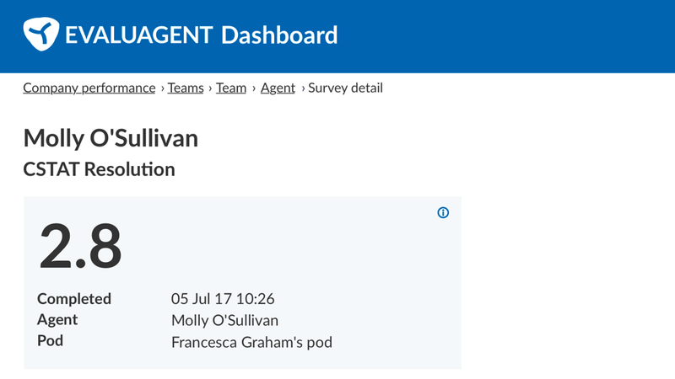The width and height of the screenshot is (675, 379).
Task: Click the bold Agent label in card
Action: [x=57, y=320]
